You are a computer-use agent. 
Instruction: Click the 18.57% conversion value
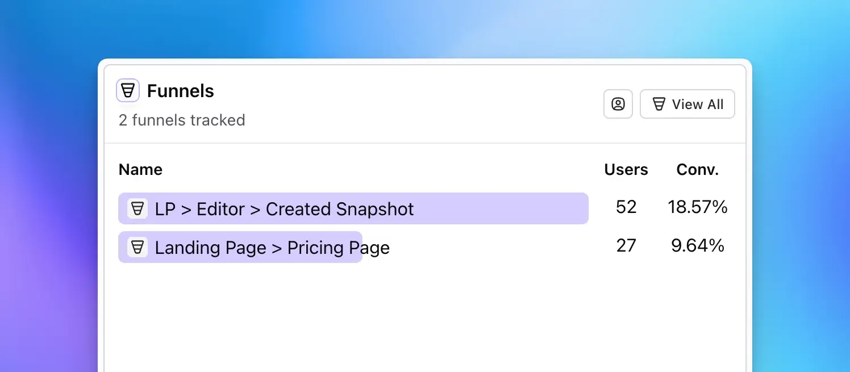pos(698,207)
